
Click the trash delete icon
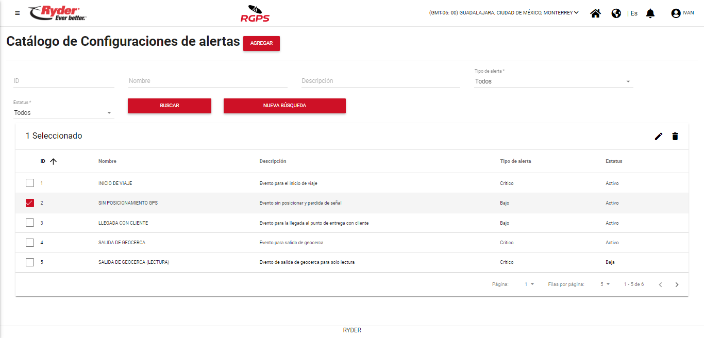point(675,137)
